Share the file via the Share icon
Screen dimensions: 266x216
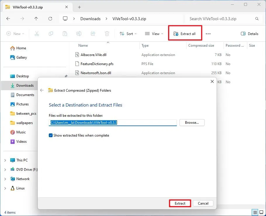click(93, 34)
